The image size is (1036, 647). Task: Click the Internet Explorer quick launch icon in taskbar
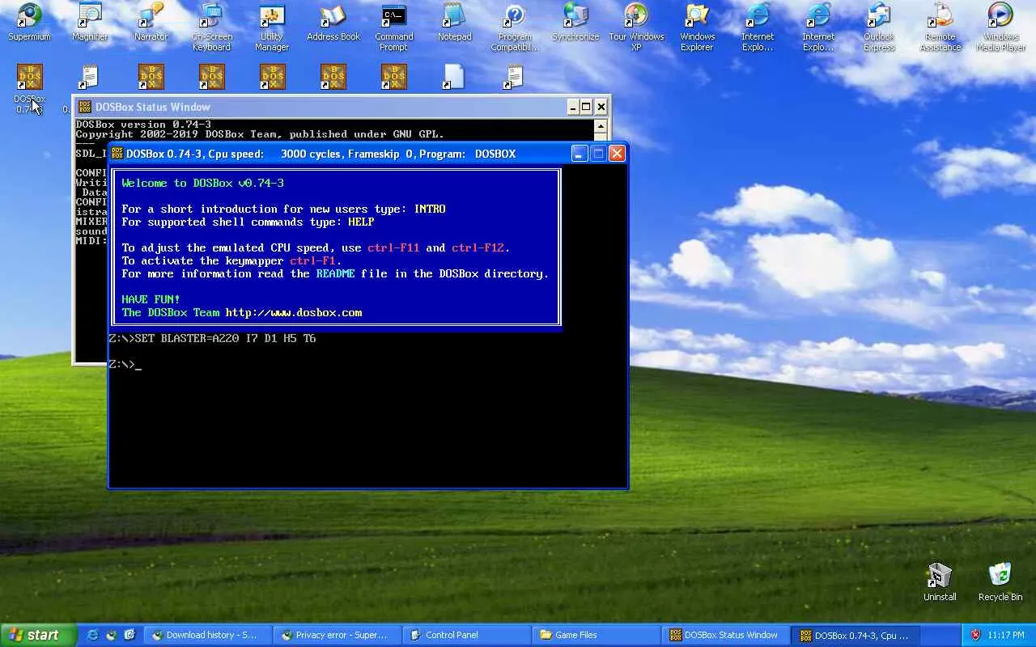[93, 635]
